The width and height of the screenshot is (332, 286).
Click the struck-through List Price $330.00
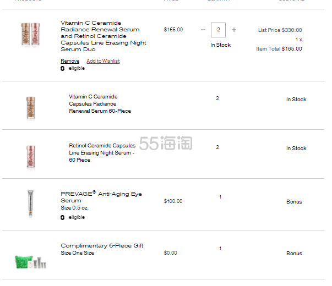coord(292,30)
